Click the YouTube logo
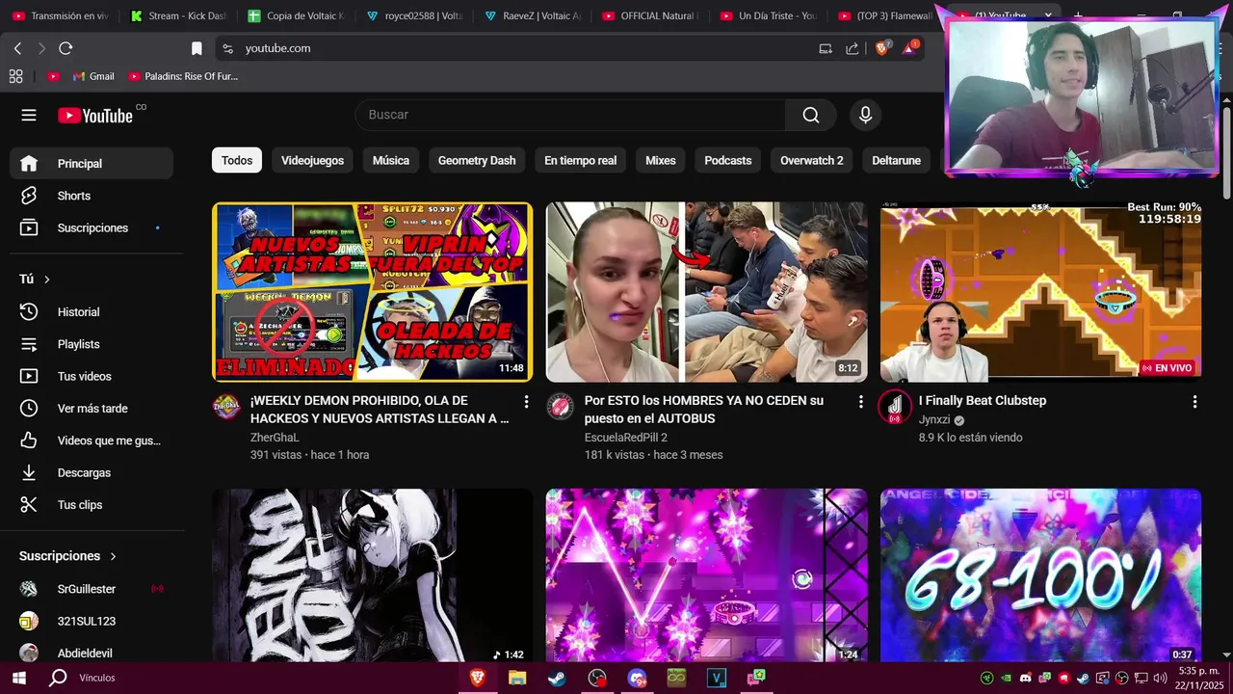The width and height of the screenshot is (1233, 694). (x=95, y=116)
